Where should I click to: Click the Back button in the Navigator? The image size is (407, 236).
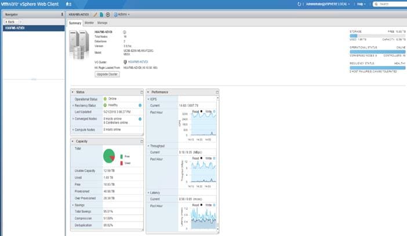click(x=10, y=22)
